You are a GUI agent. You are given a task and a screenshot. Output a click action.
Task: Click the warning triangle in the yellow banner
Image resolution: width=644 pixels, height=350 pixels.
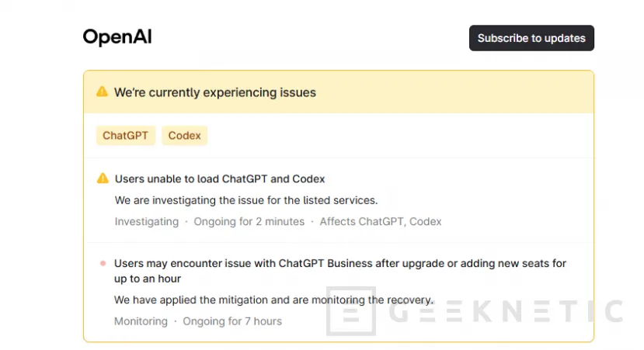tap(102, 92)
